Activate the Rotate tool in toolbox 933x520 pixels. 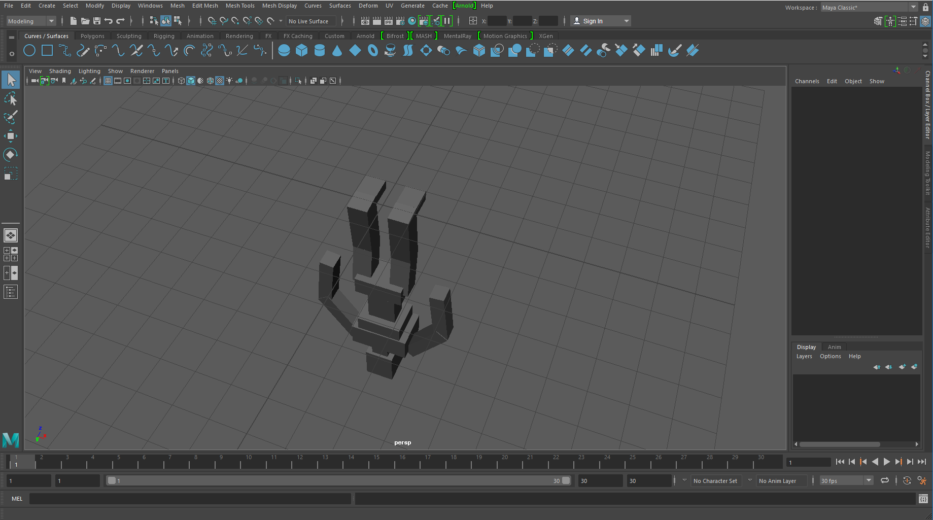click(10, 155)
